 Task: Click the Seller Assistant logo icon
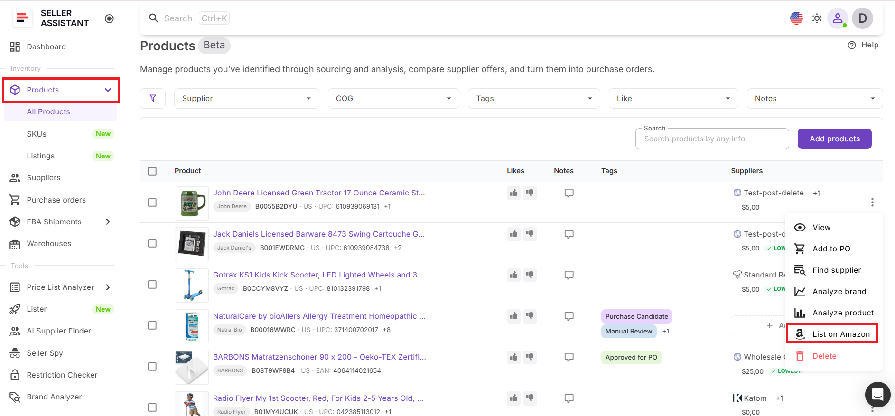point(22,18)
